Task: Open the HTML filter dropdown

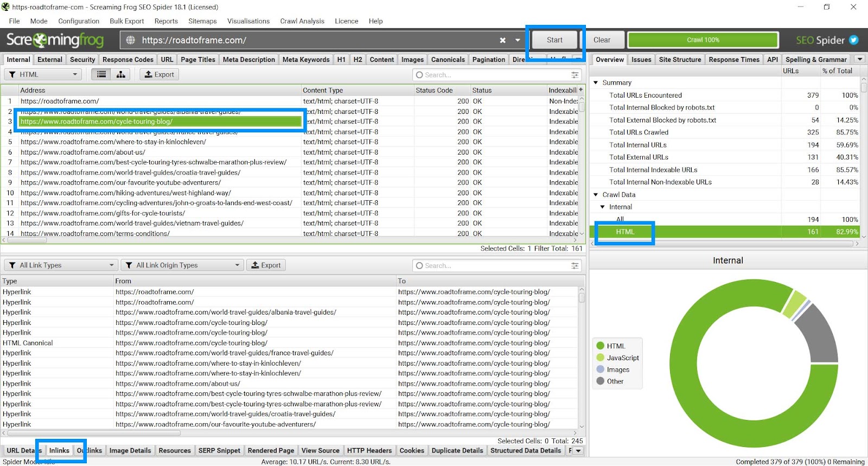Action: 43,74
